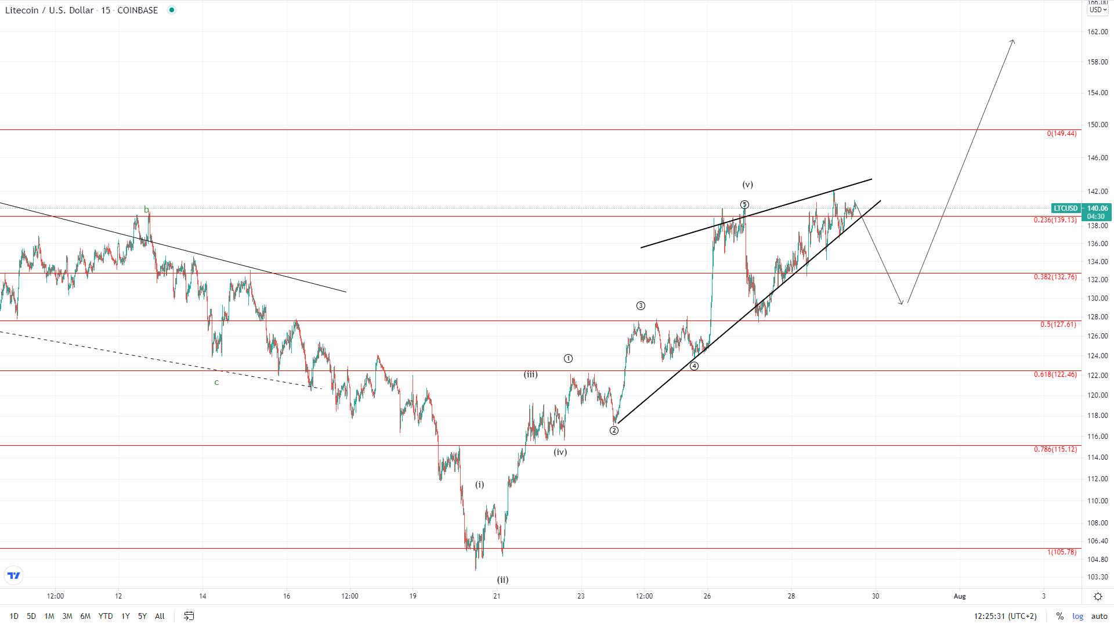Click the red 0.618(122.46) Fibonacci level label
This screenshot has width=1114, height=627.
tap(1055, 374)
